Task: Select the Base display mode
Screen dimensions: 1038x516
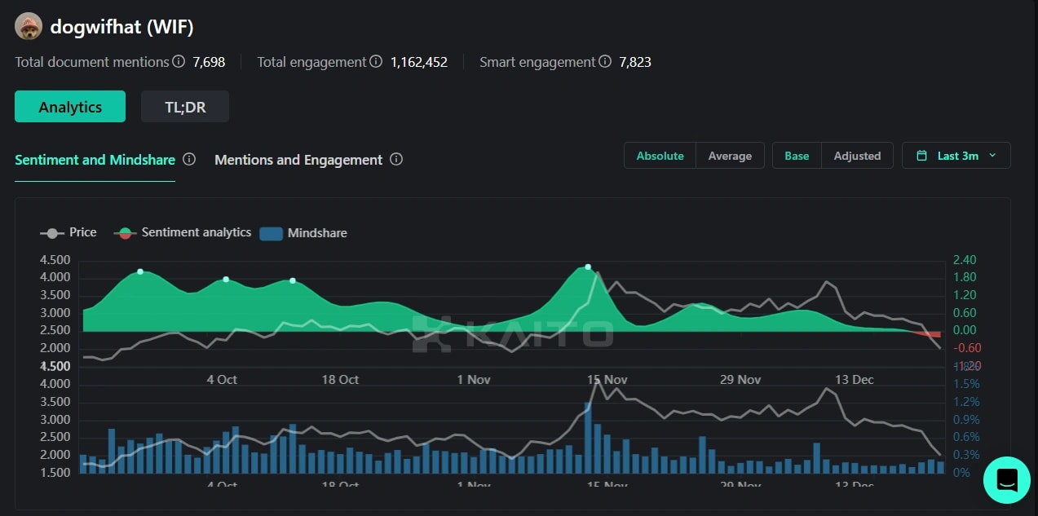Action: point(797,155)
